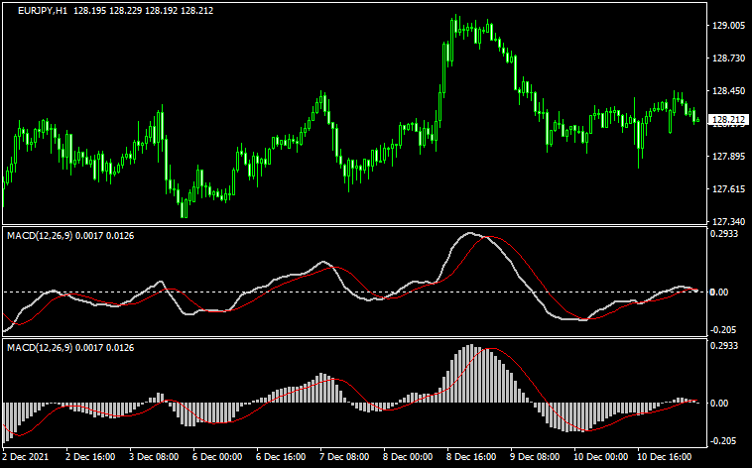Click the 10 Dec 00:00 time axis label
The height and width of the screenshot is (468, 752).
600,457
